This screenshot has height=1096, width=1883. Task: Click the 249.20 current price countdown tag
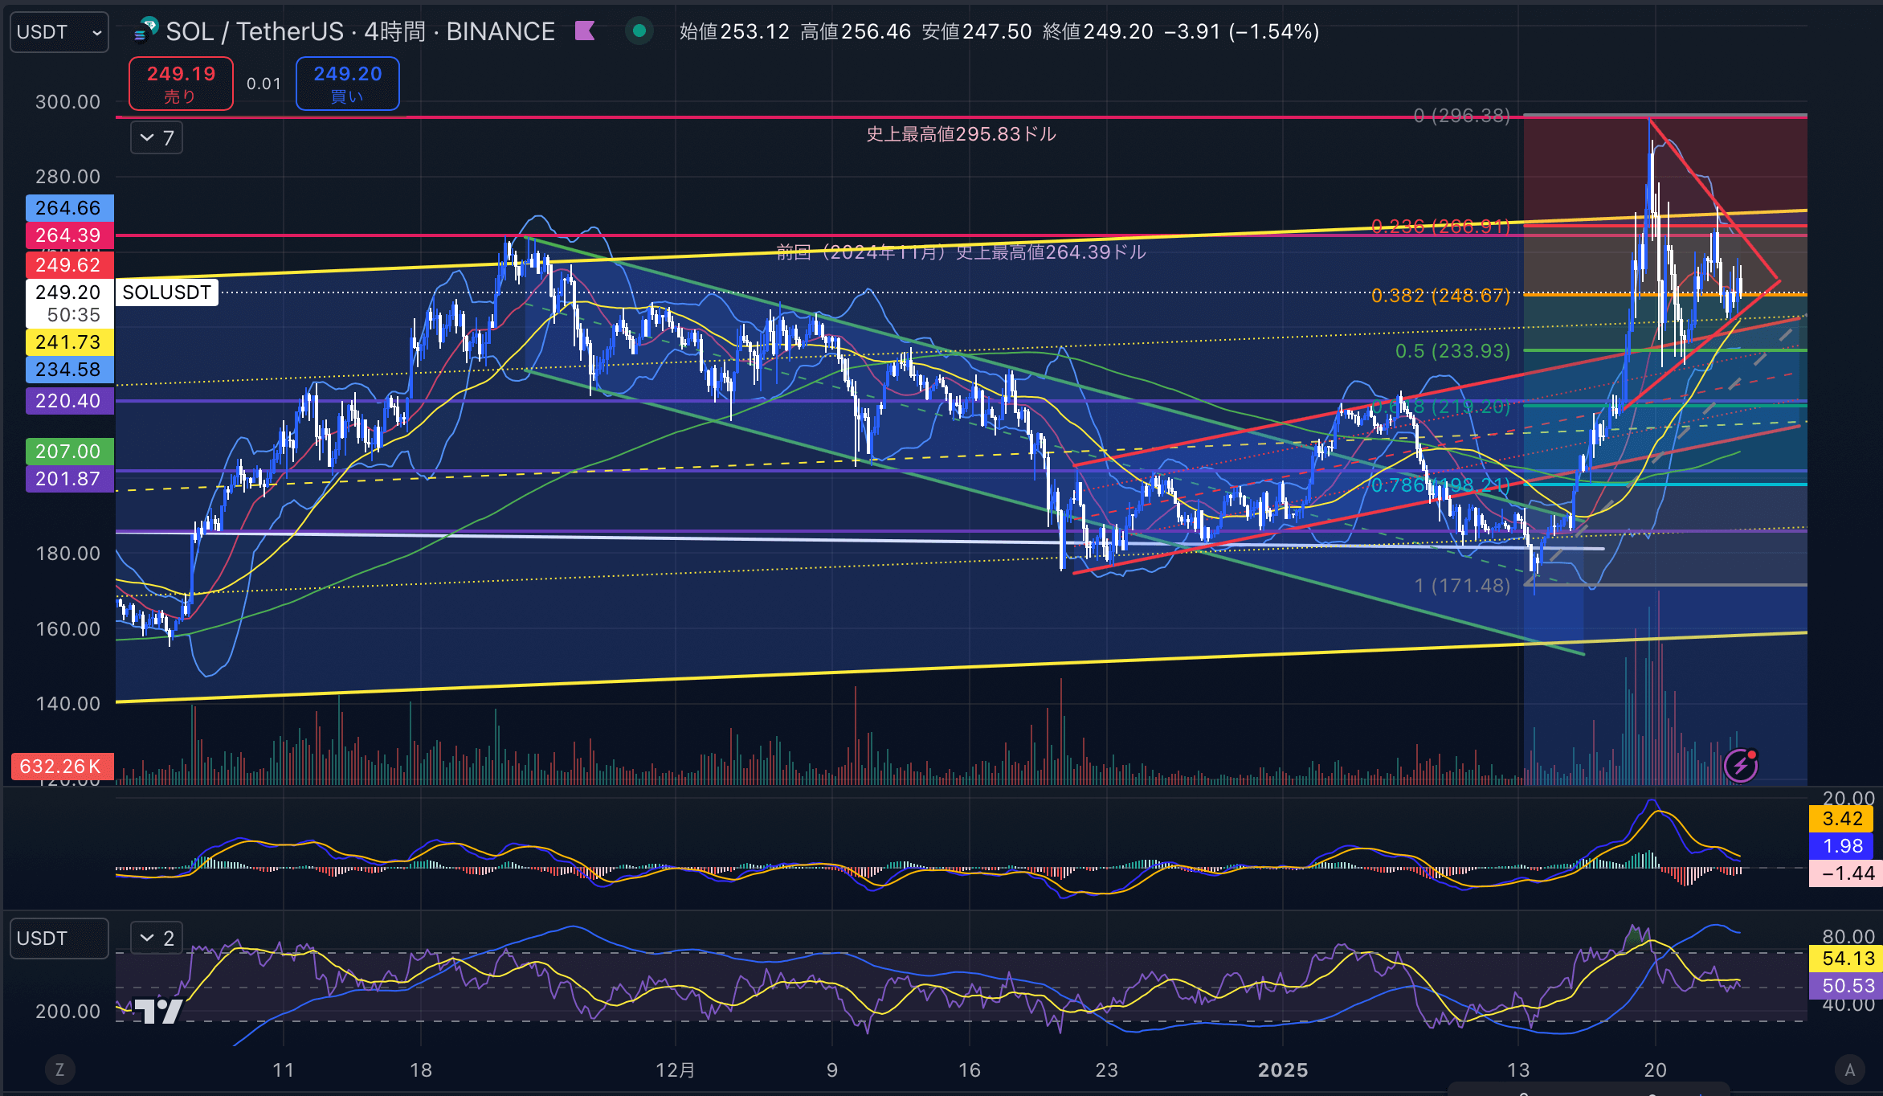point(69,304)
